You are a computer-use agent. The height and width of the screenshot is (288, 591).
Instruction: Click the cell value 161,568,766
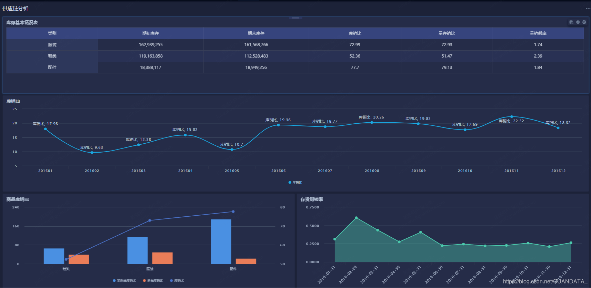(x=256, y=45)
